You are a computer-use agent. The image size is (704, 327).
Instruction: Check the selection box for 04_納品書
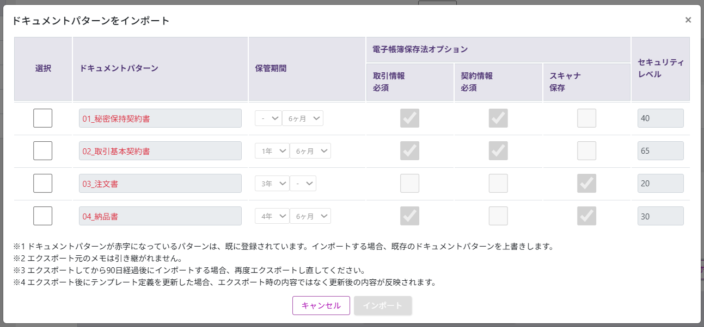click(x=43, y=216)
